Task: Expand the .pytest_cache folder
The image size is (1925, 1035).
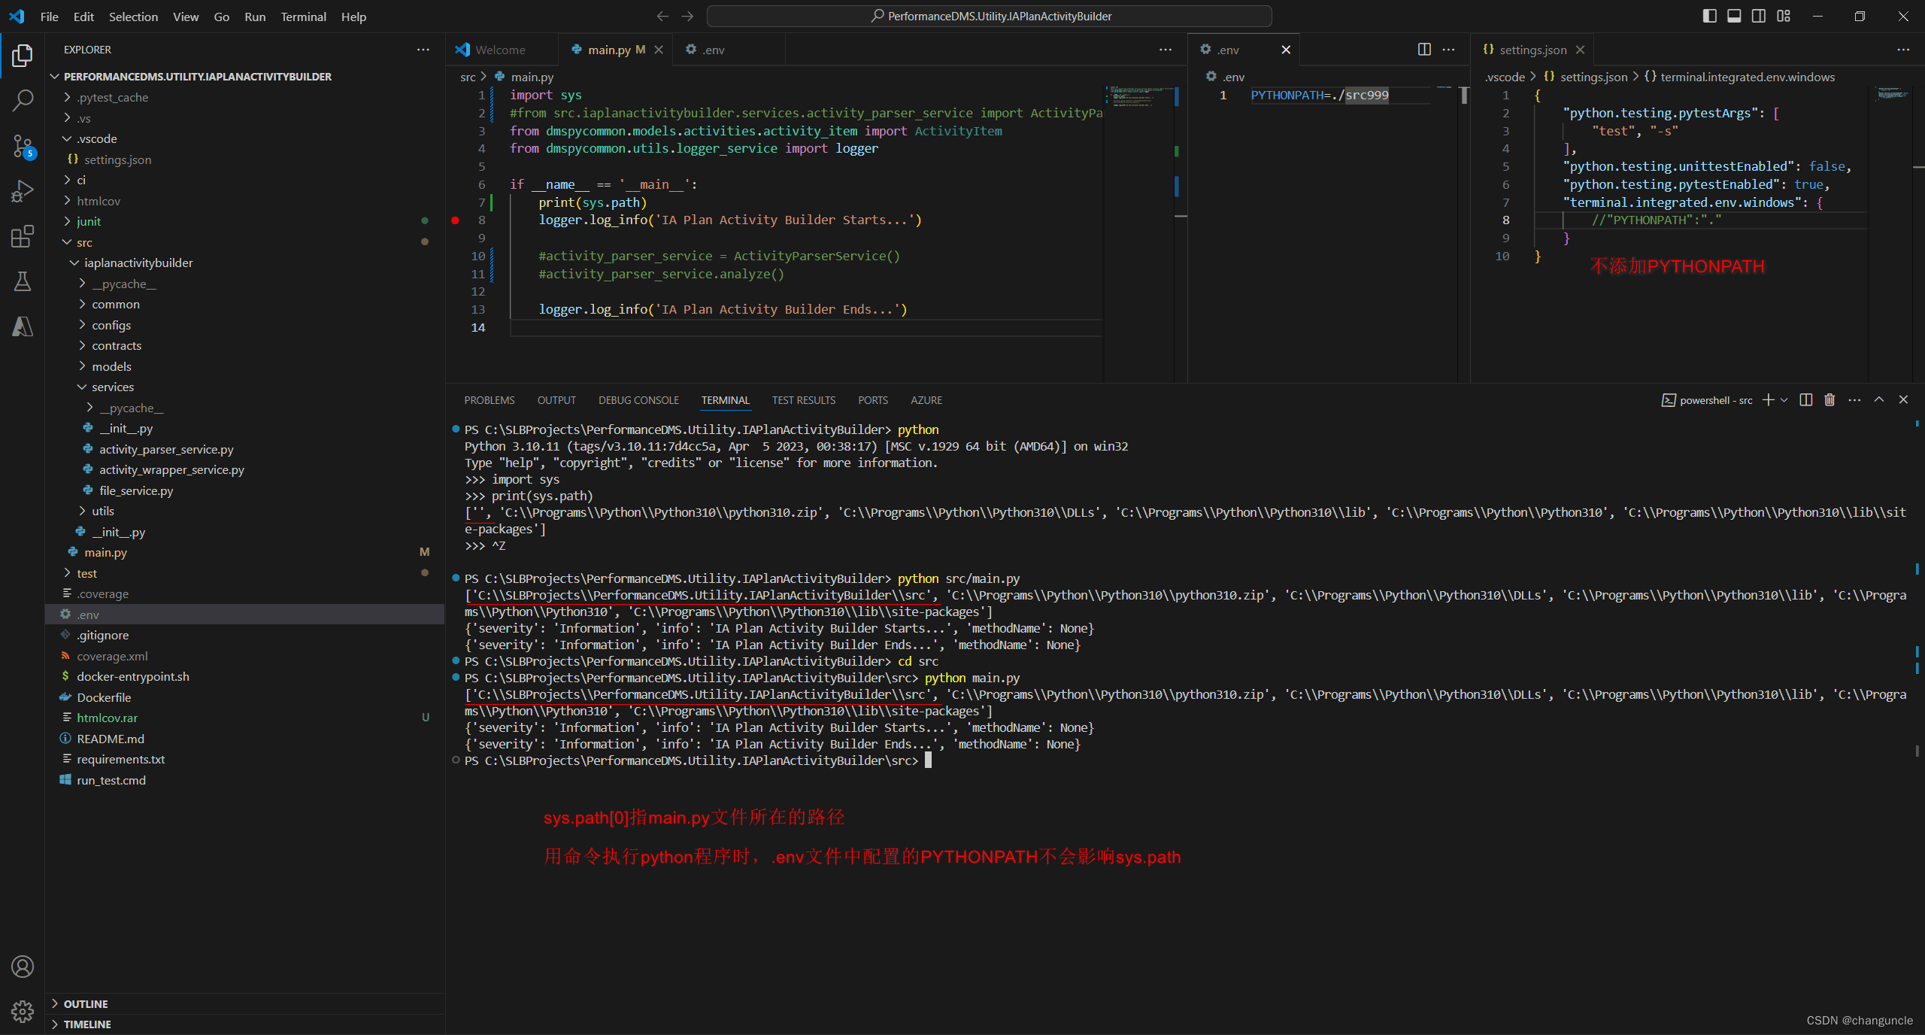Action: 67,97
